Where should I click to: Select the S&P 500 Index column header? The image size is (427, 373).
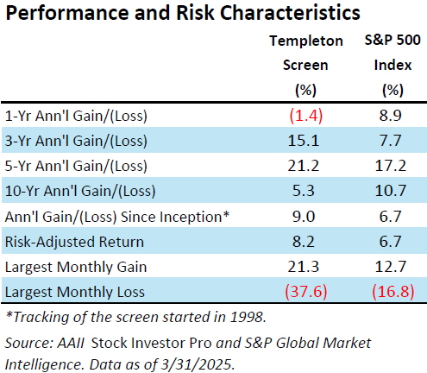click(x=392, y=66)
